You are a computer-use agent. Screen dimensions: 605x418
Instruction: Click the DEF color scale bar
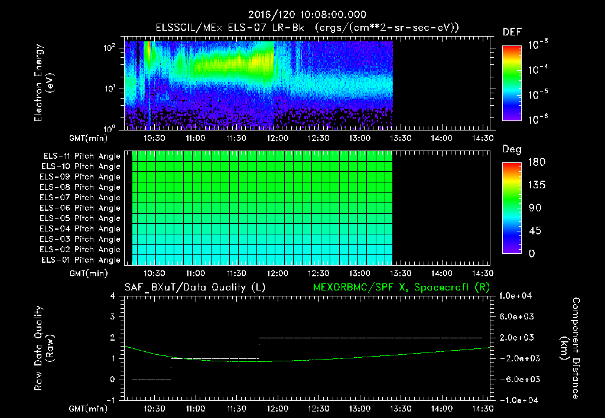tap(512, 83)
